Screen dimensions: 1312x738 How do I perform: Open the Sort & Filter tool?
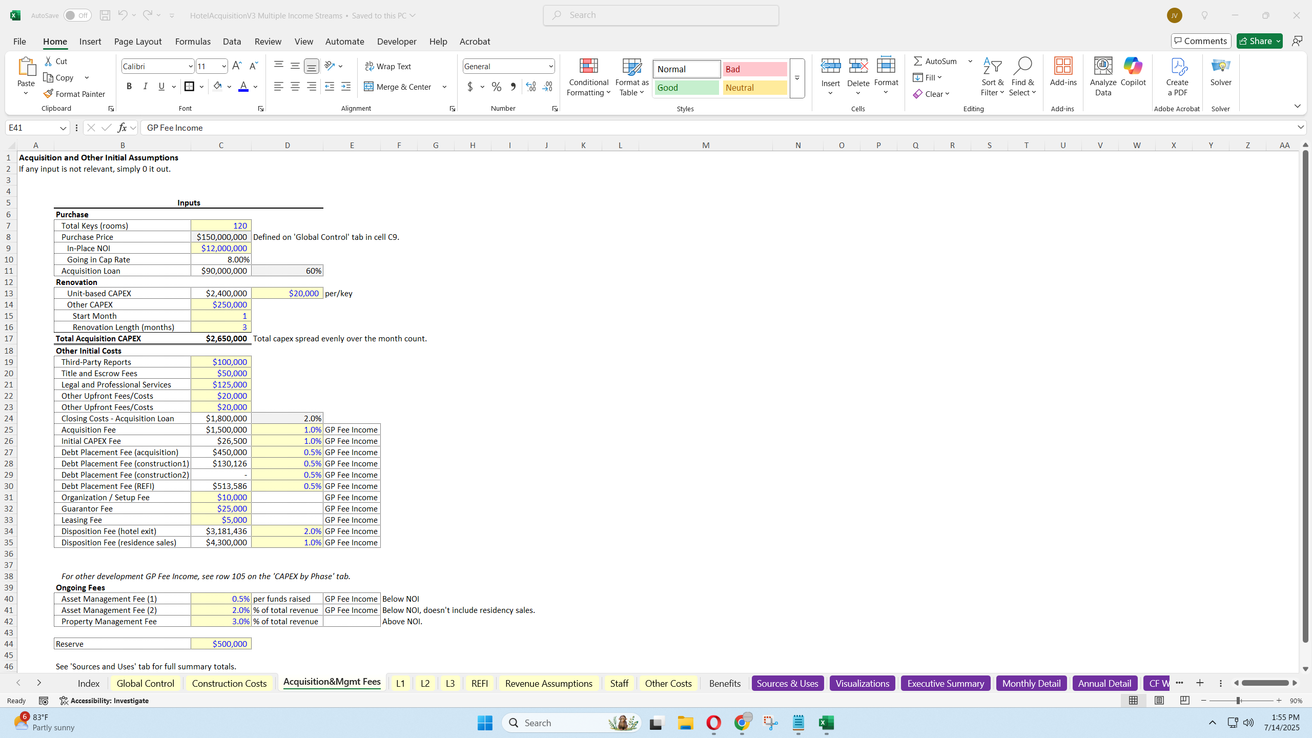992,78
